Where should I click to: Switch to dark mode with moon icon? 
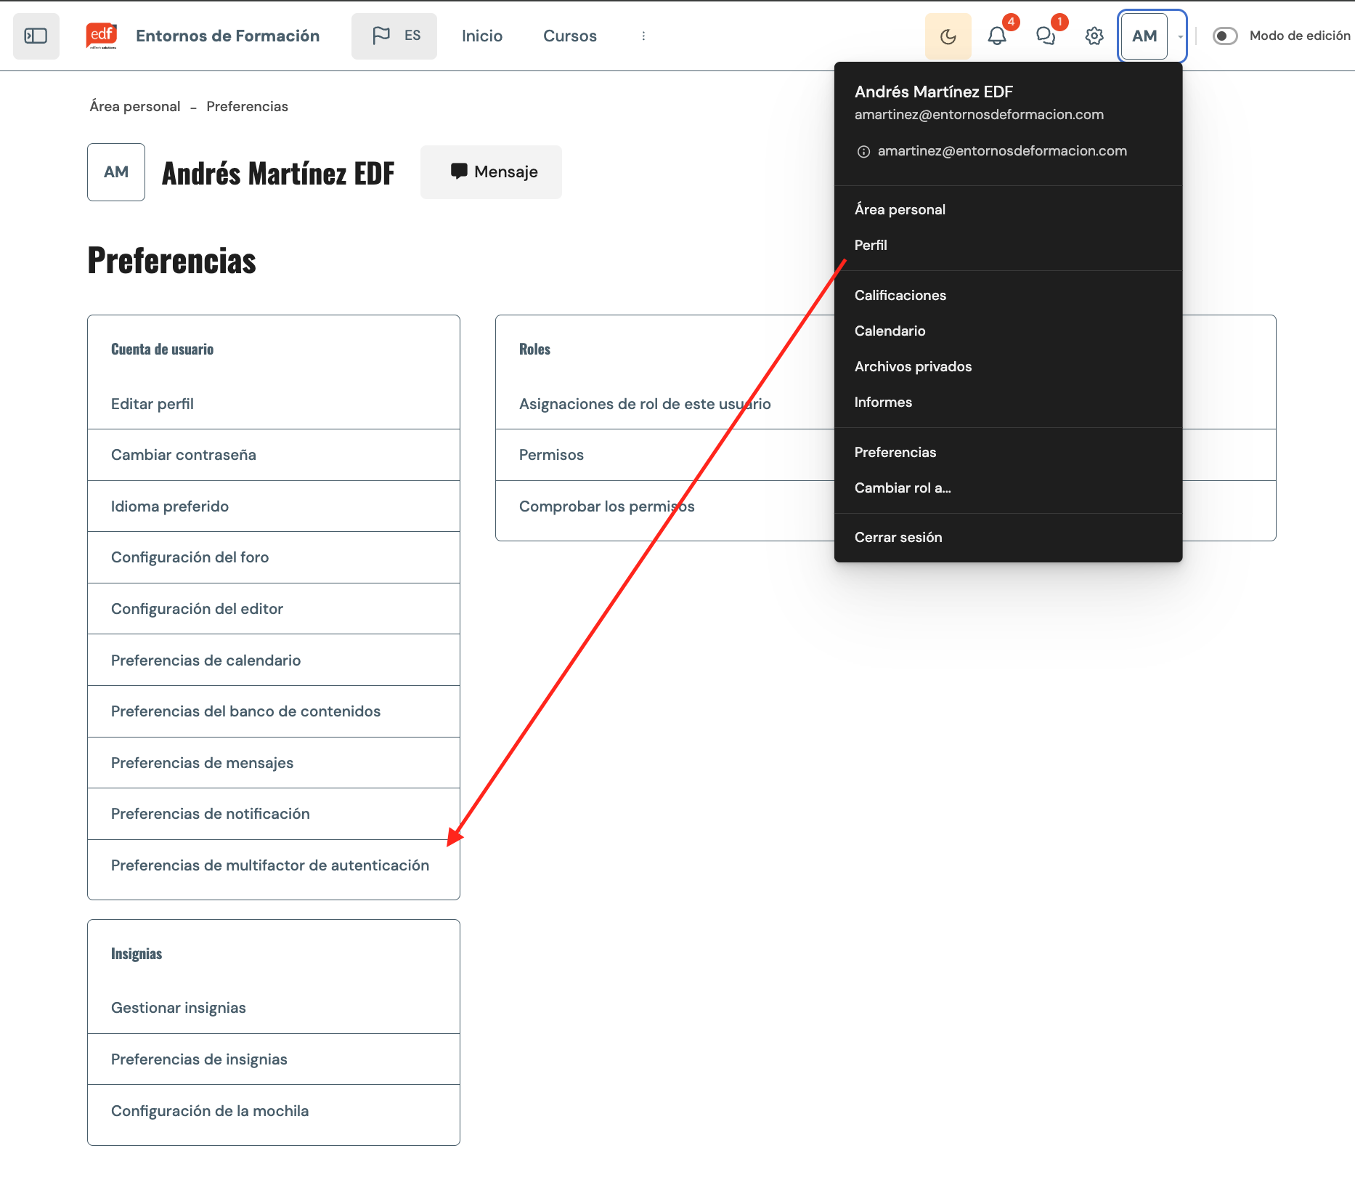coord(948,36)
